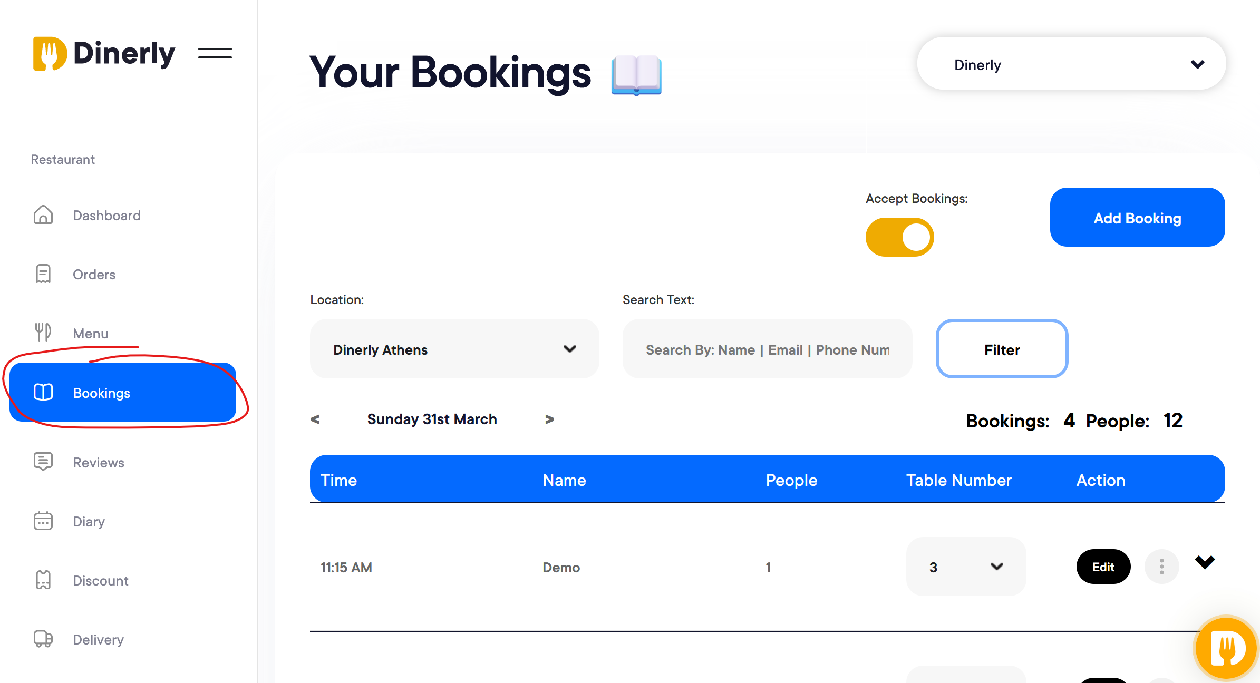Click the hamburger menu icon beside Dinerly logo
Screen dimensions: 1260x683
coord(215,53)
